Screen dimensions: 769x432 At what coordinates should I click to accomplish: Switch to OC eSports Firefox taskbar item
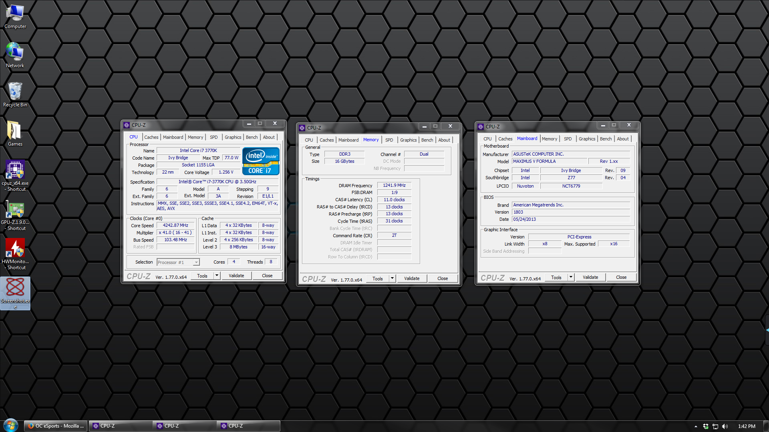(56, 426)
